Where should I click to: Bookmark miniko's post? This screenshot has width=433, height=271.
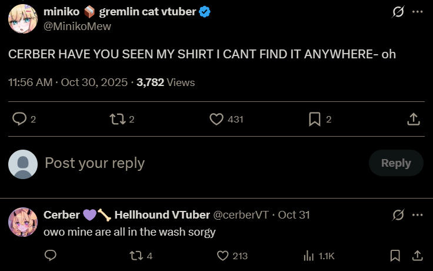click(x=315, y=120)
